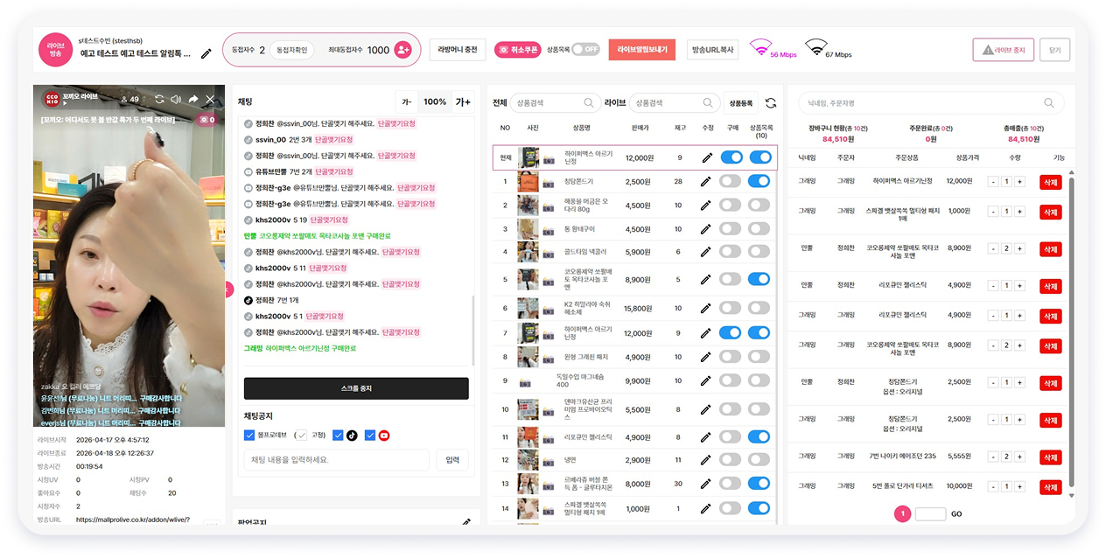The width and height of the screenshot is (1106, 558).
Task: Uncheck the YouTube checkbox under 채팅공지
Action: click(x=369, y=436)
